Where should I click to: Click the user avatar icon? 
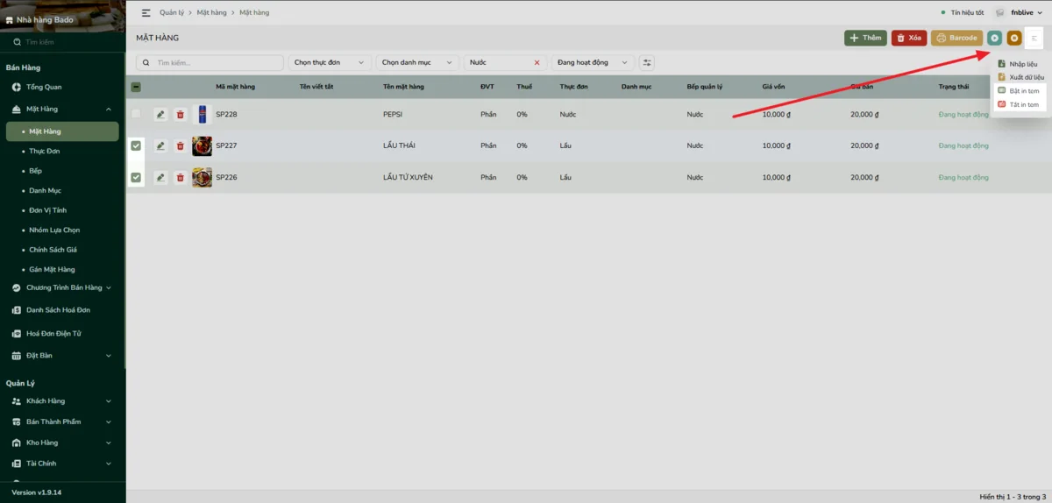pyautogui.click(x=999, y=13)
